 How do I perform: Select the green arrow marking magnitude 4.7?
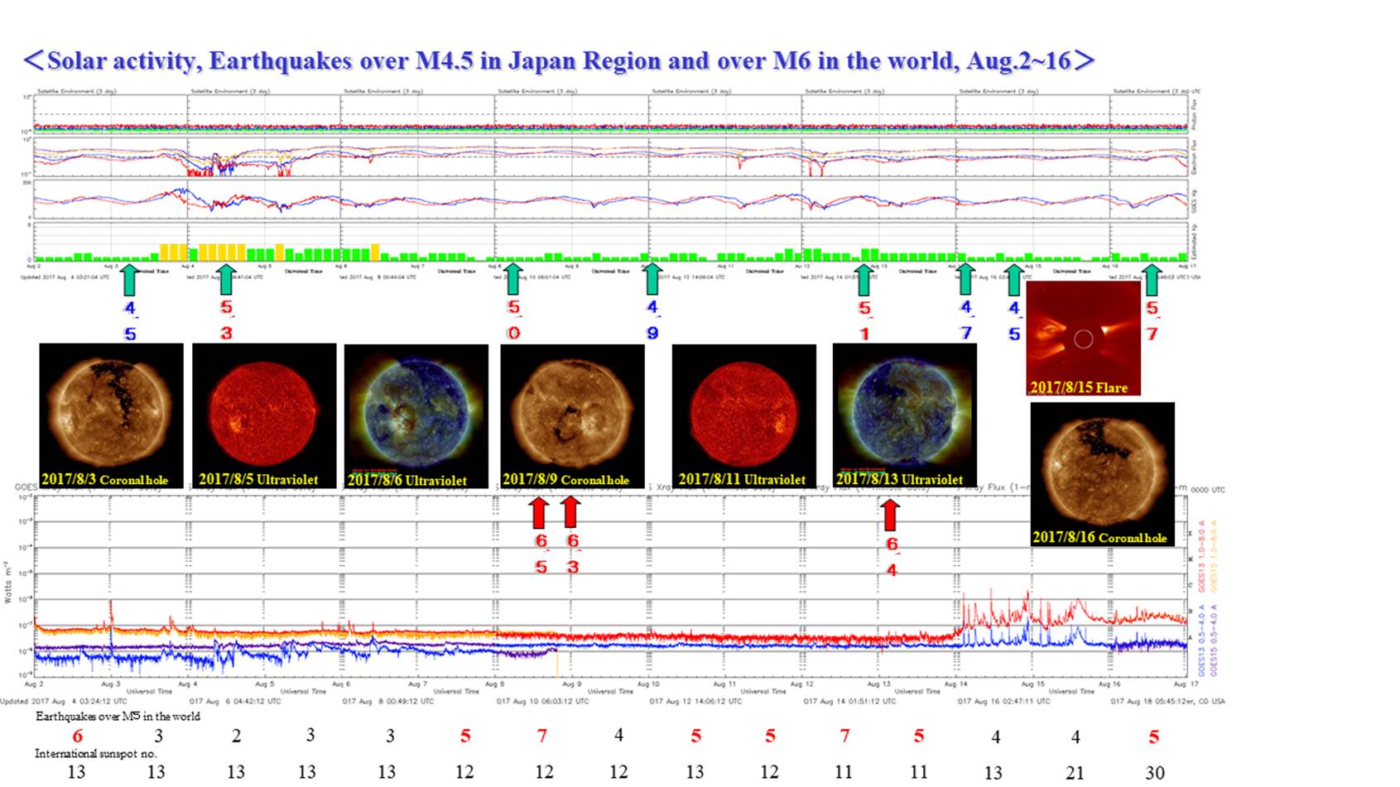tap(965, 280)
